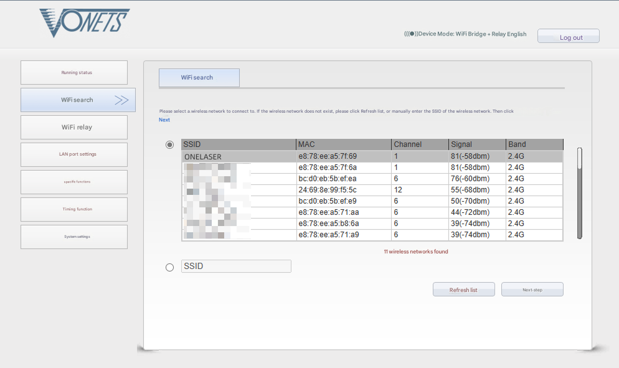Click the blue Next link

(x=164, y=119)
